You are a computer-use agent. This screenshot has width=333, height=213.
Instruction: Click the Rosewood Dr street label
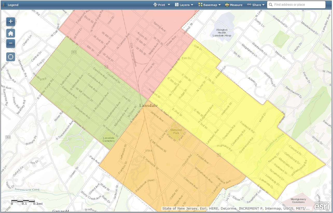tap(280, 22)
